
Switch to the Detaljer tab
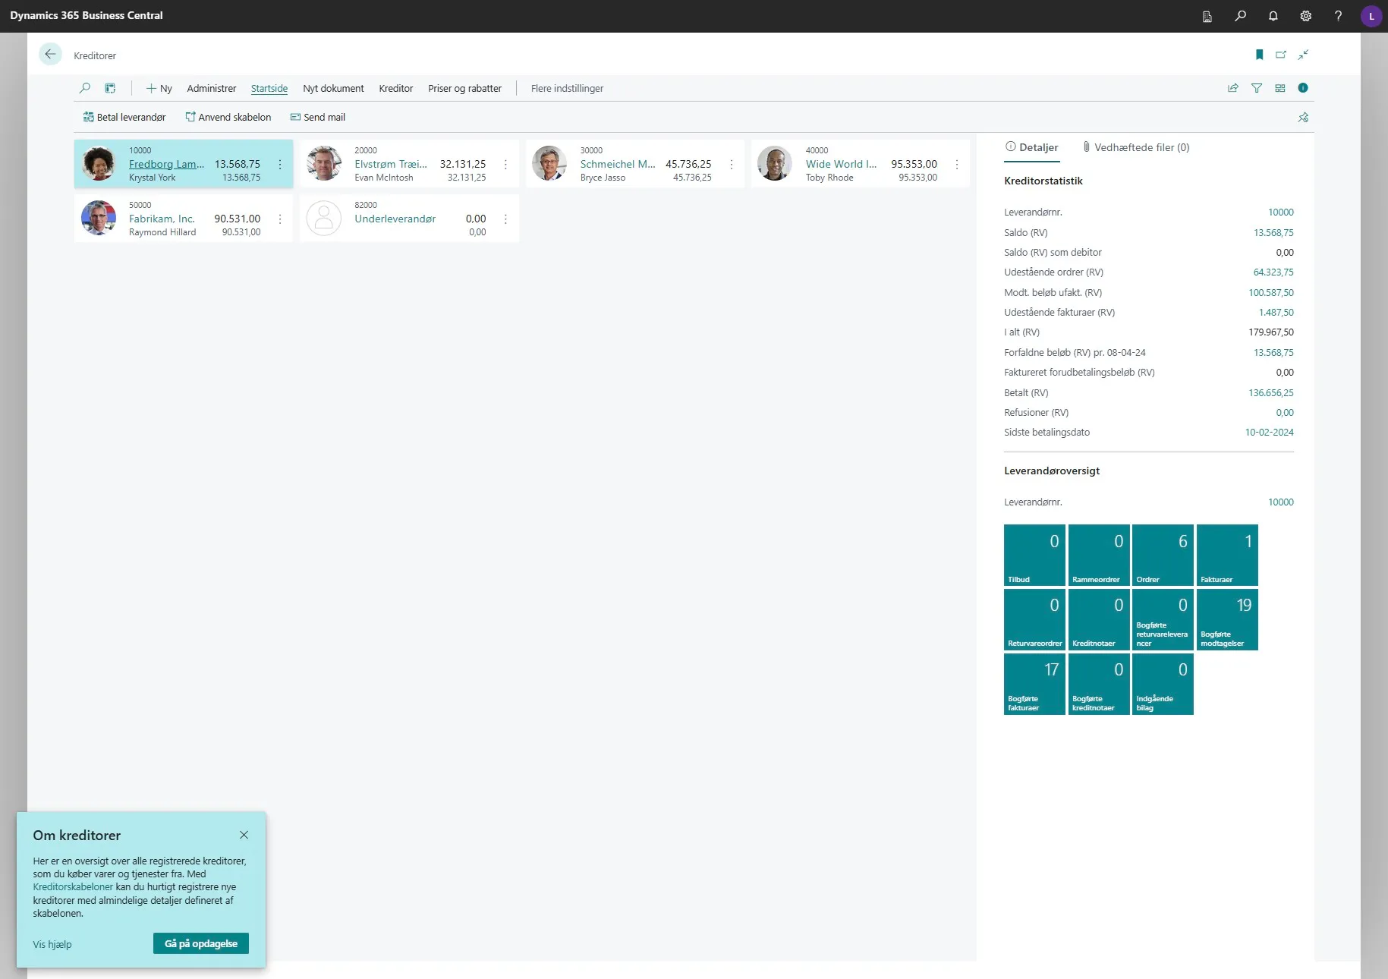(1032, 148)
